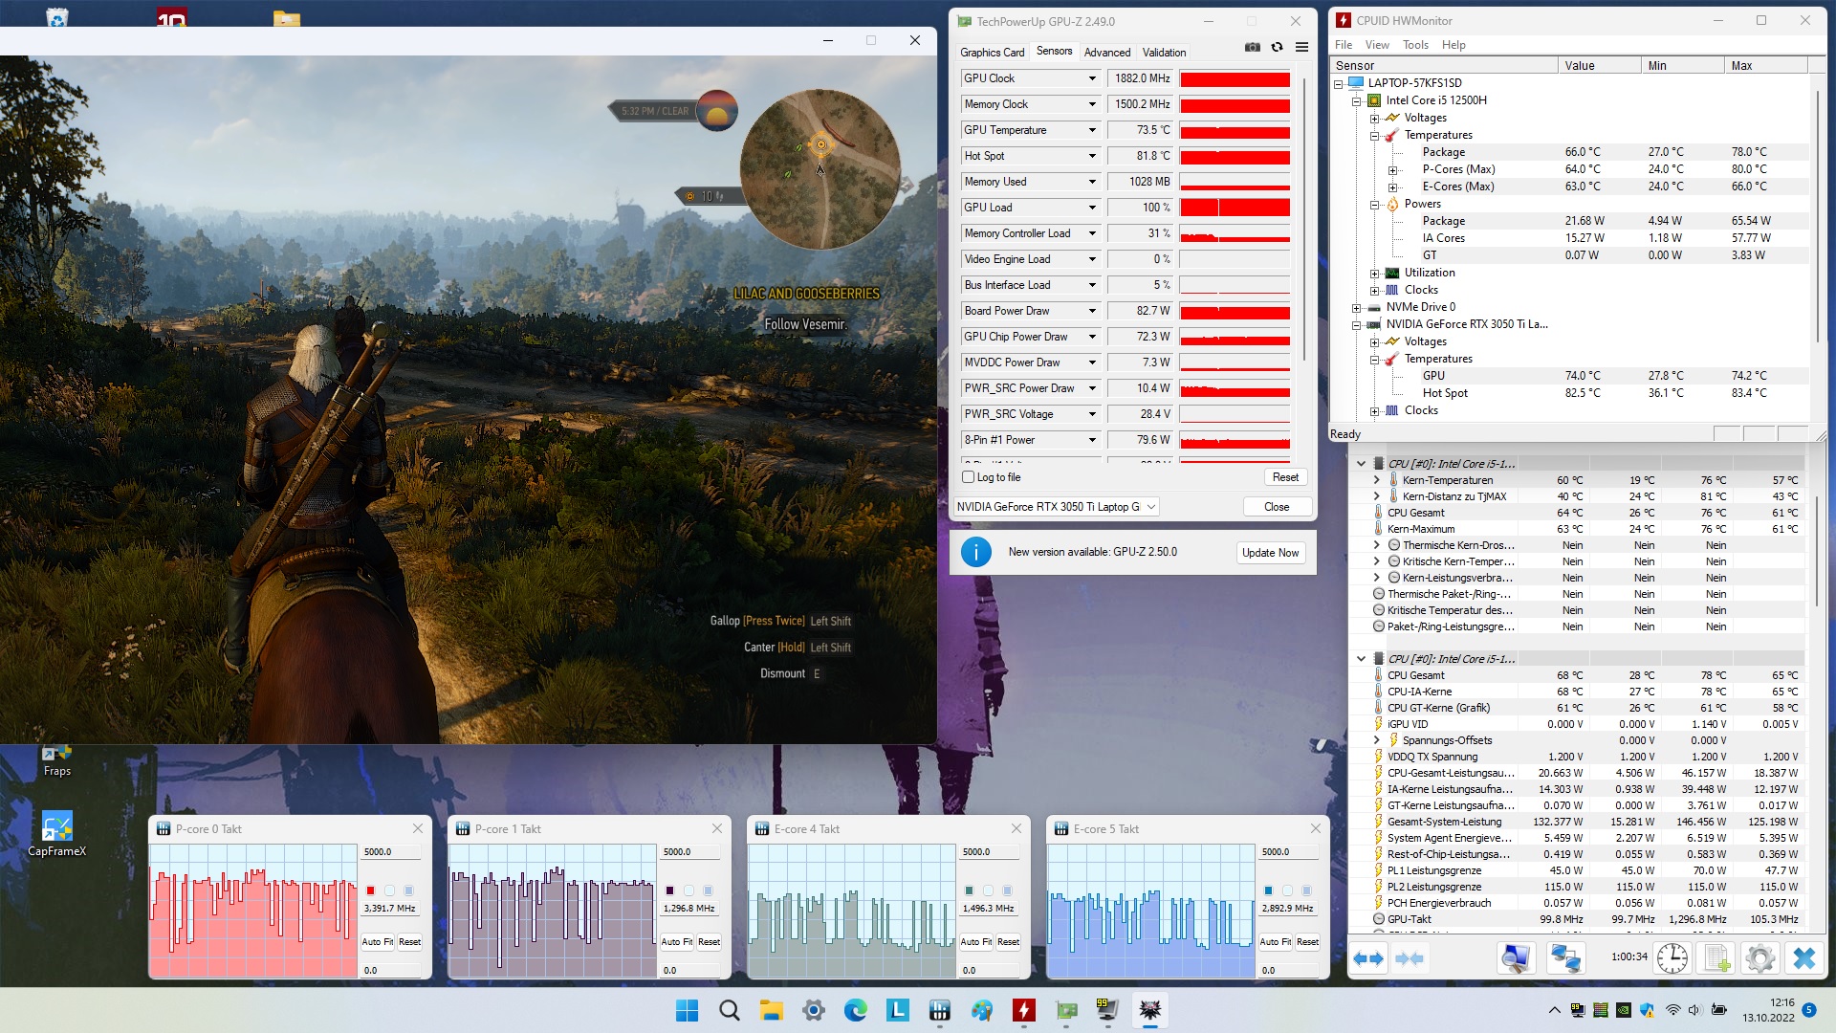Click the HWiNFO taskbar icon
Screen dimensions: 1836x1033
click(939, 1010)
